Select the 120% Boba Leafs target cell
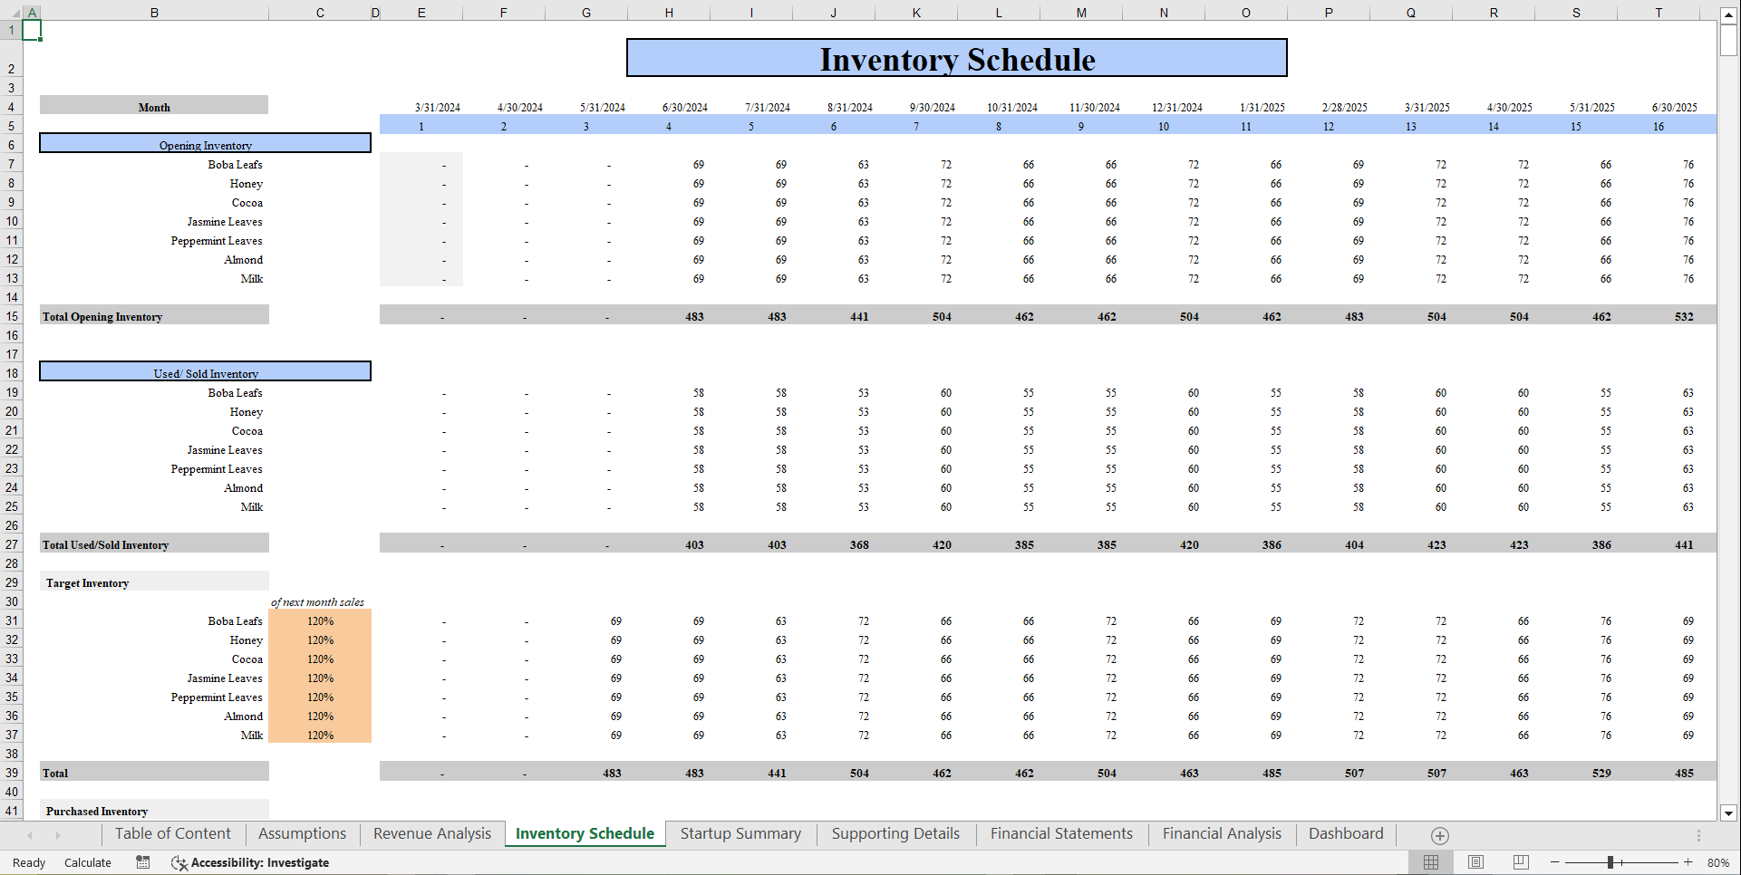 (320, 621)
